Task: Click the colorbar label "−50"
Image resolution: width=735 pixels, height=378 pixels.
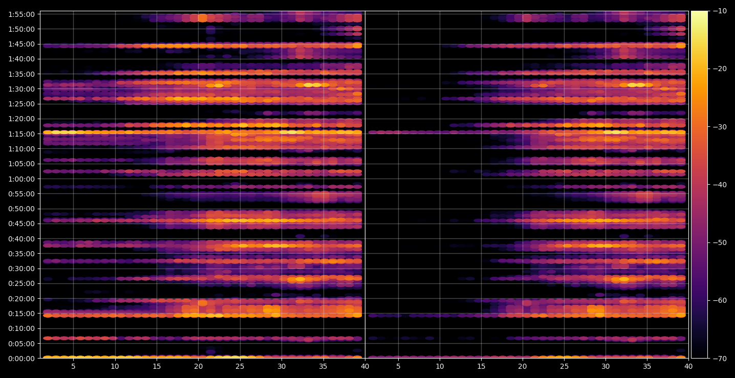Action: [719, 242]
